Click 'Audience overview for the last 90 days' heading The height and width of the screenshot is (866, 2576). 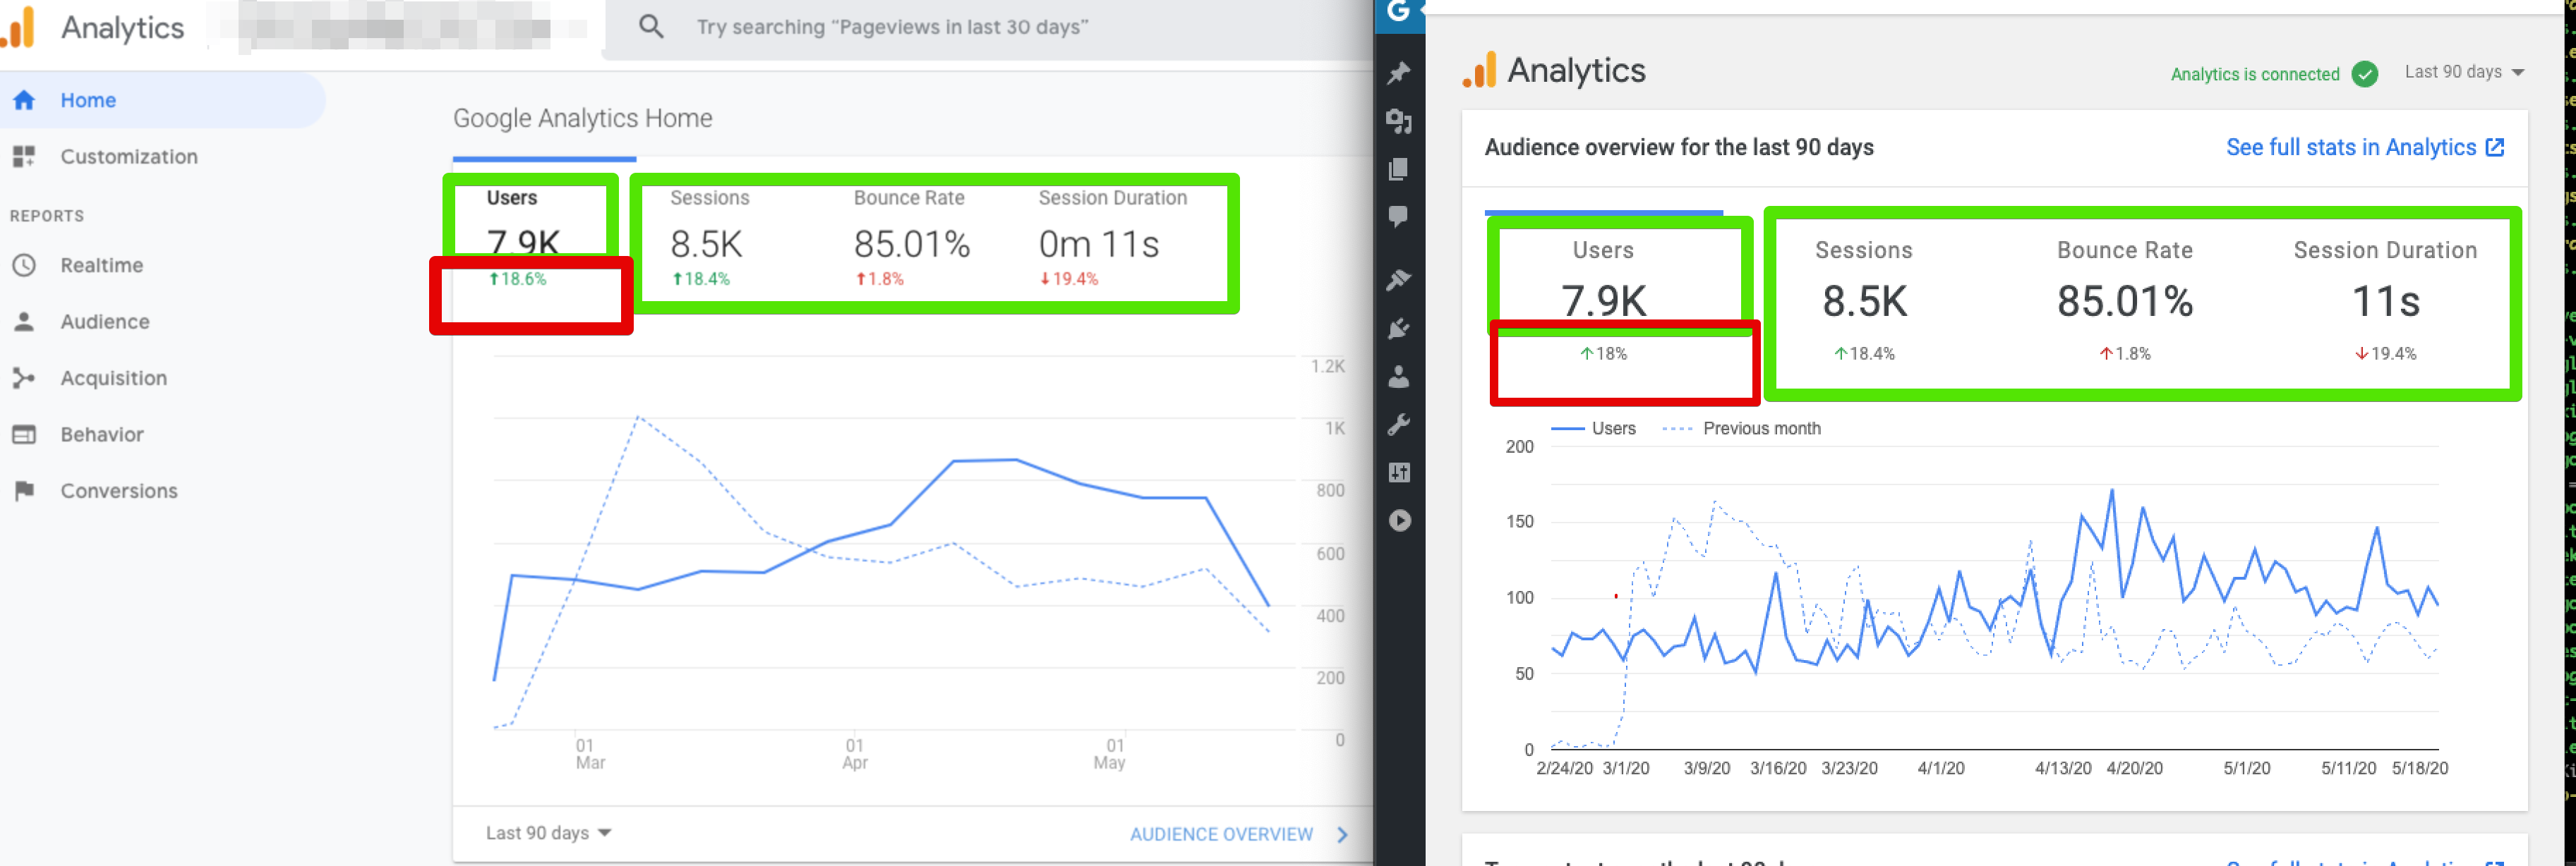(x=1679, y=148)
